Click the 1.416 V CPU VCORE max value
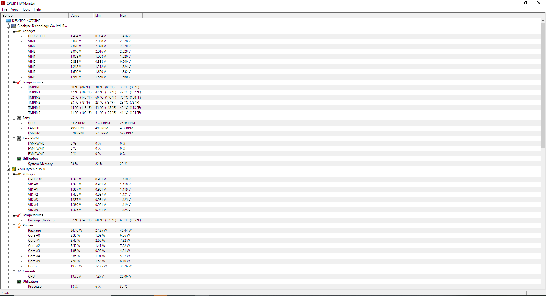 coord(125,36)
